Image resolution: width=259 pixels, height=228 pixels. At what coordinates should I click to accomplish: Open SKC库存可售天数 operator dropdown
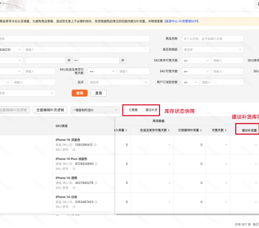click(196, 60)
